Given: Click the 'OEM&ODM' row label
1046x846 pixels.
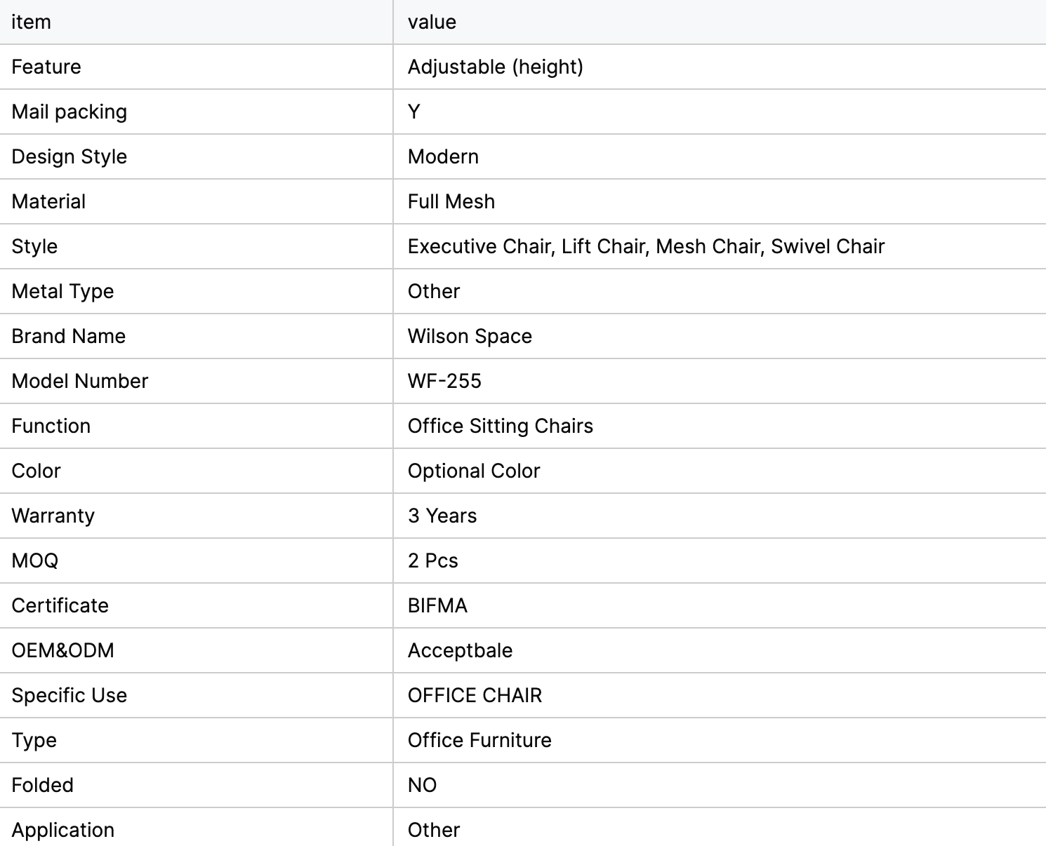Looking at the screenshot, I should (62, 650).
